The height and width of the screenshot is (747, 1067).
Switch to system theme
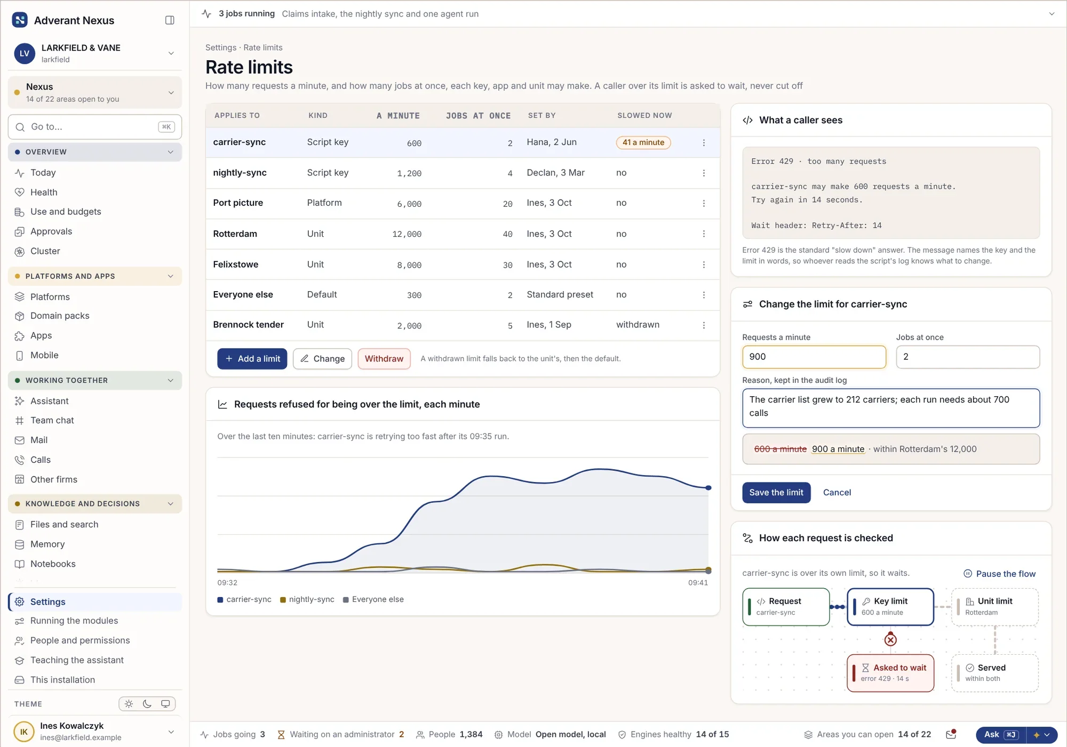point(165,704)
